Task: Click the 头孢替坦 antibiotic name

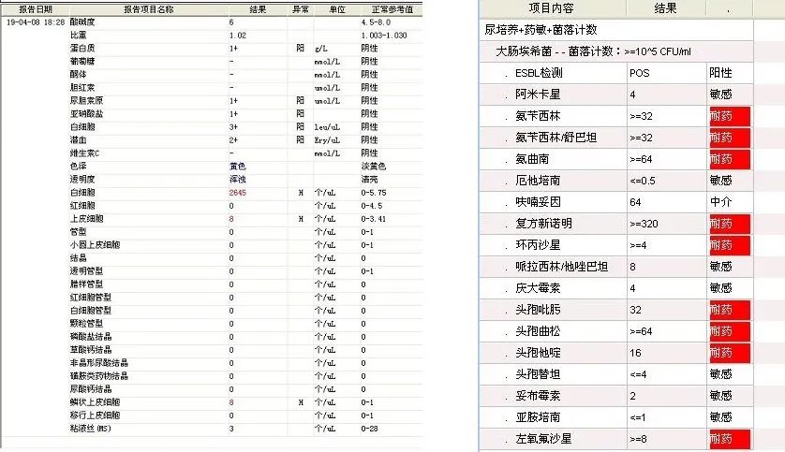Action: pos(538,374)
